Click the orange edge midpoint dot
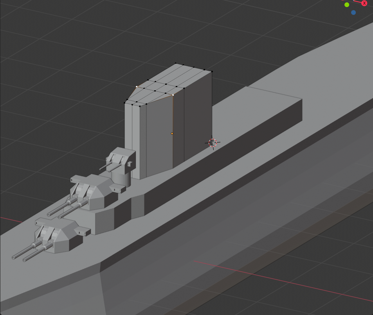The height and width of the screenshot is (315, 373). pyautogui.click(x=172, y=134)
